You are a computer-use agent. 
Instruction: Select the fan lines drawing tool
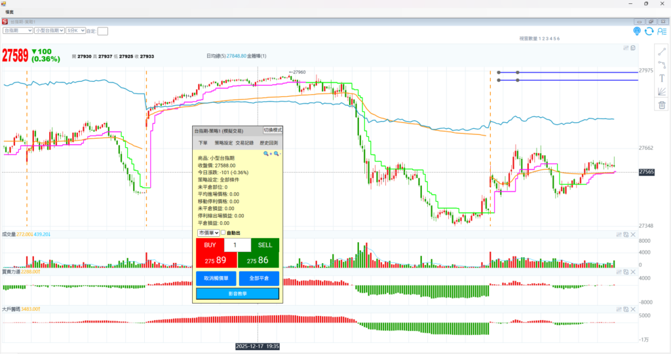pos(662,92)
